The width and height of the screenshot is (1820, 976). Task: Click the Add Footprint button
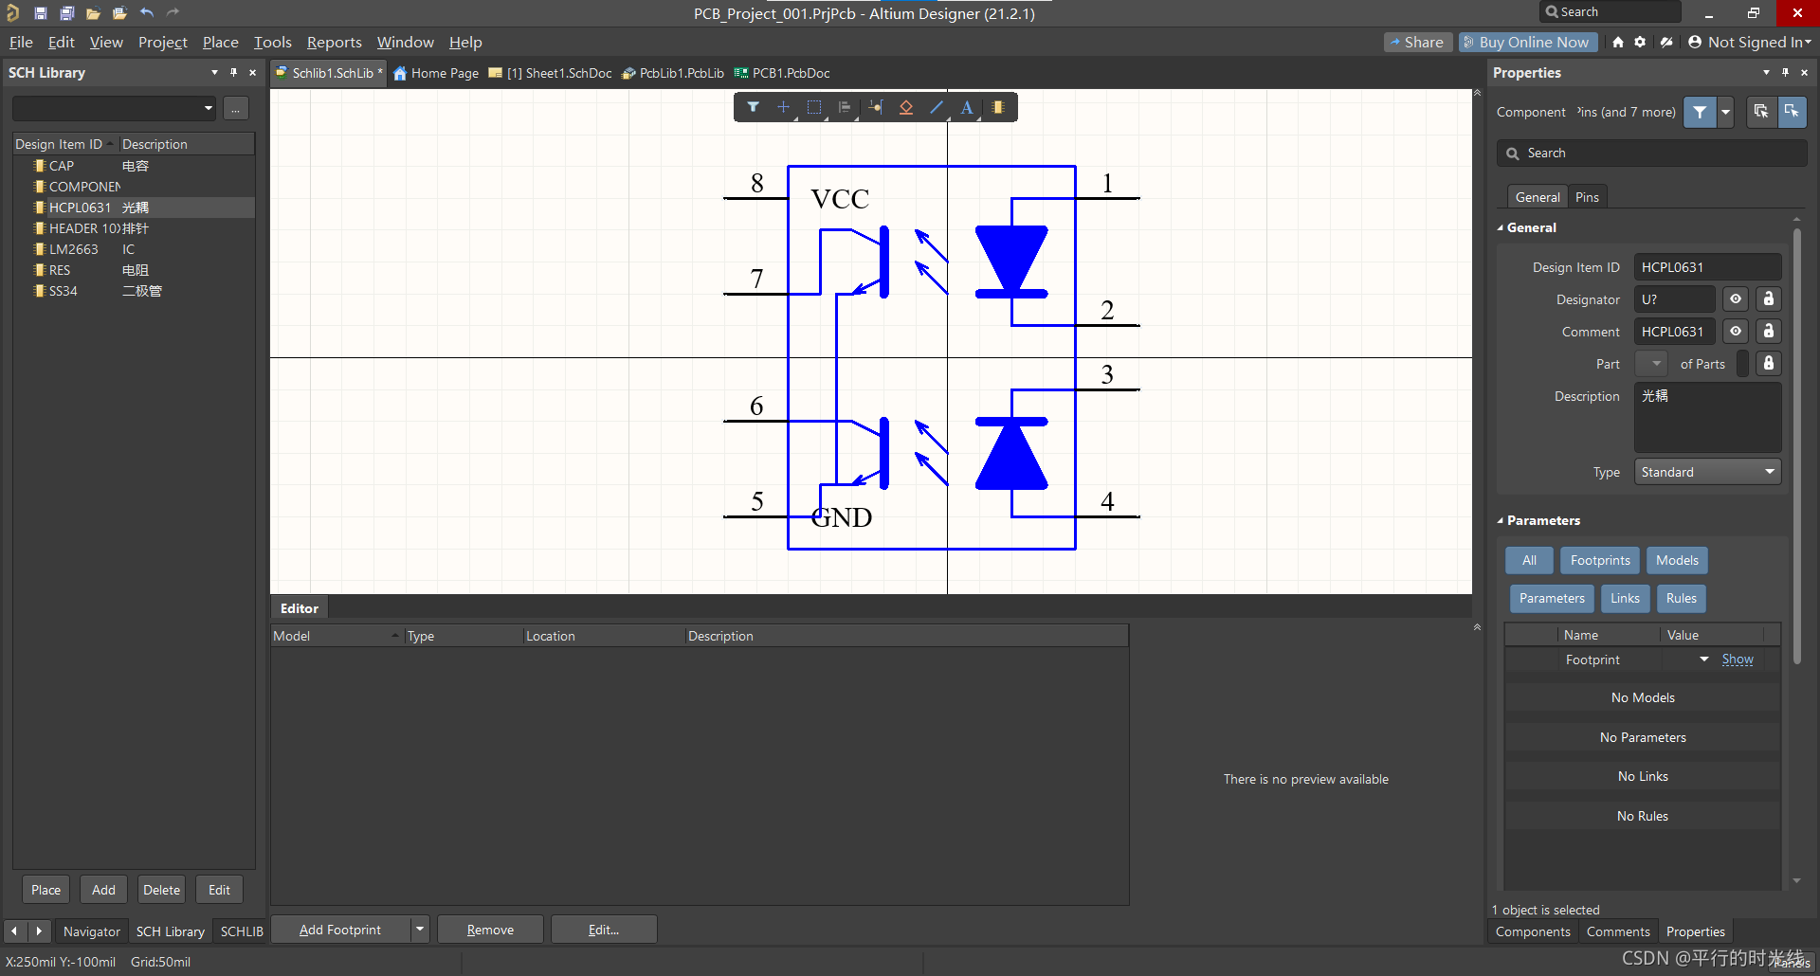(x=340, y=930)
